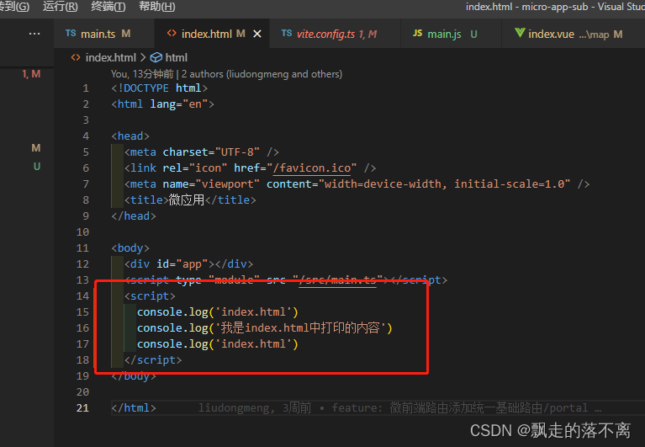Expand the breadcrumb chevron after index.html
Image resolution: width=645 pixels, height=447 pixels.
pos(143,57)
